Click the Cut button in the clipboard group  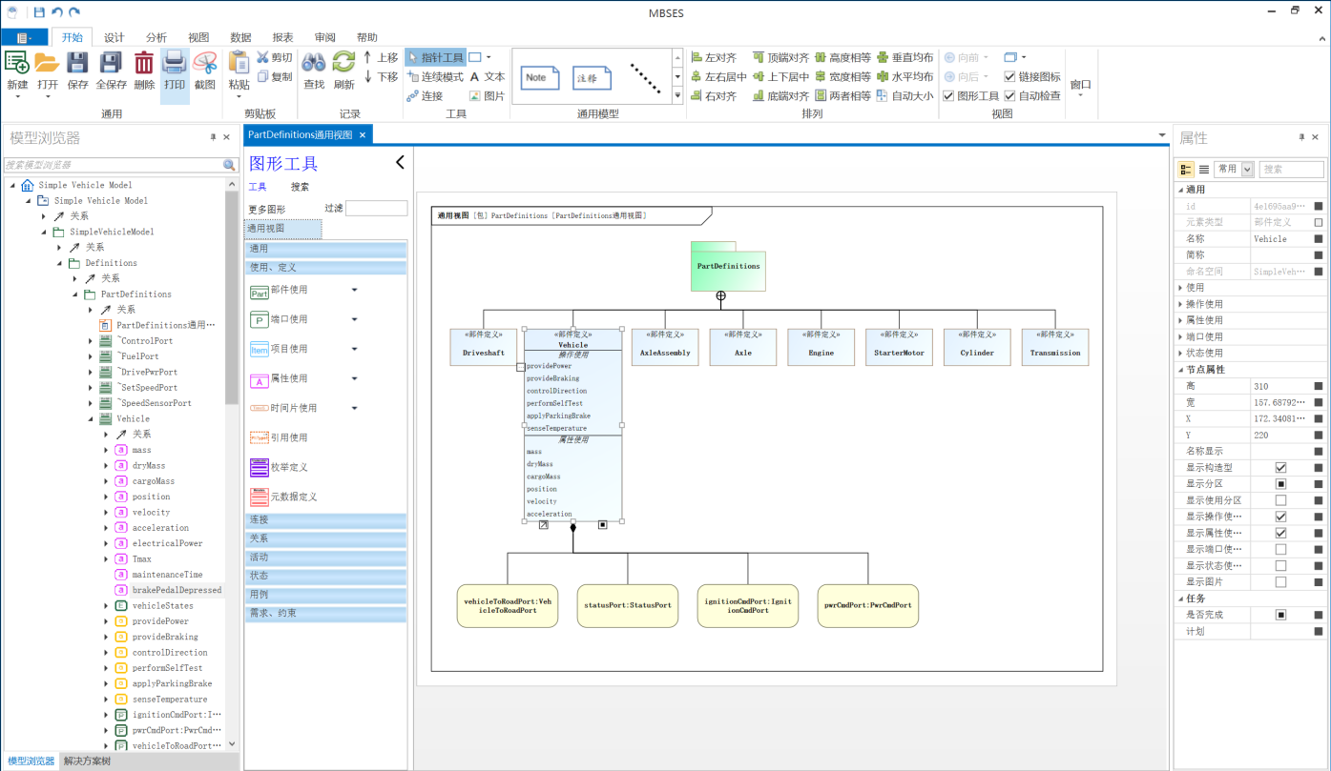pyautogui.click(x=275, y=57)
